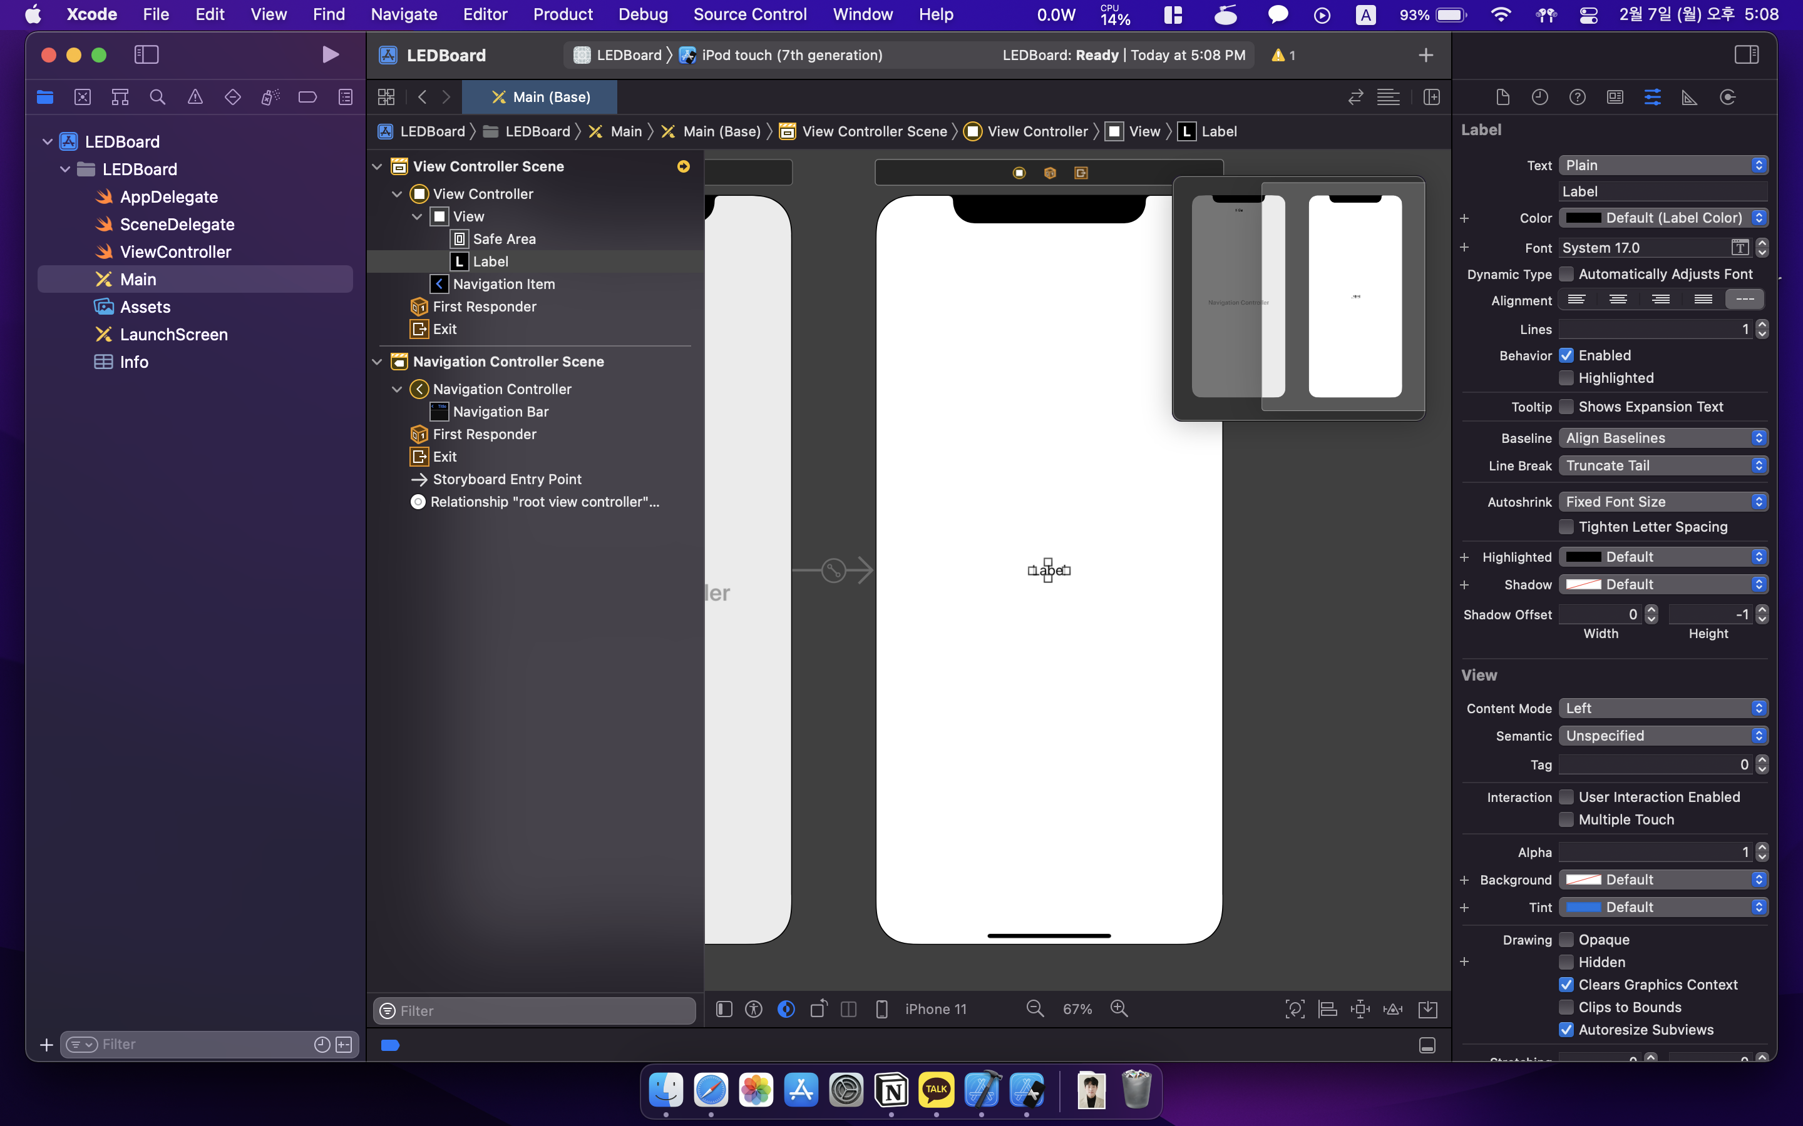Open the Baseline dropdown
This screenshot has height=1126, width=1803.
(x=1663, y=438)
